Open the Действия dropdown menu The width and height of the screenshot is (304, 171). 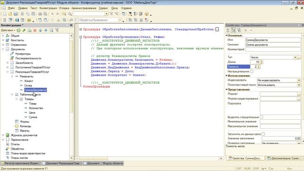click(8, 30)
